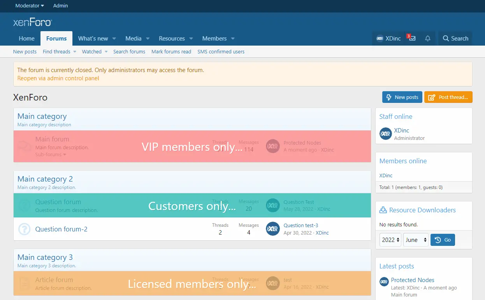Open the Members navigation tab
Screen dimensions: 485x300
coord(214,39)
